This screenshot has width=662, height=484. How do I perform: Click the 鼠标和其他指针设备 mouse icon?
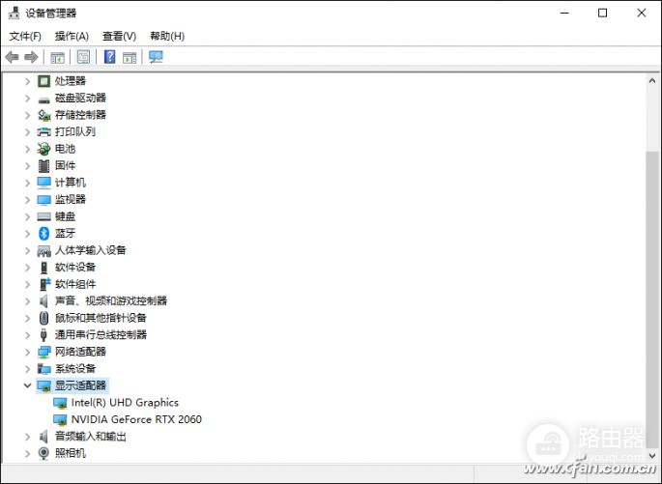43,318
